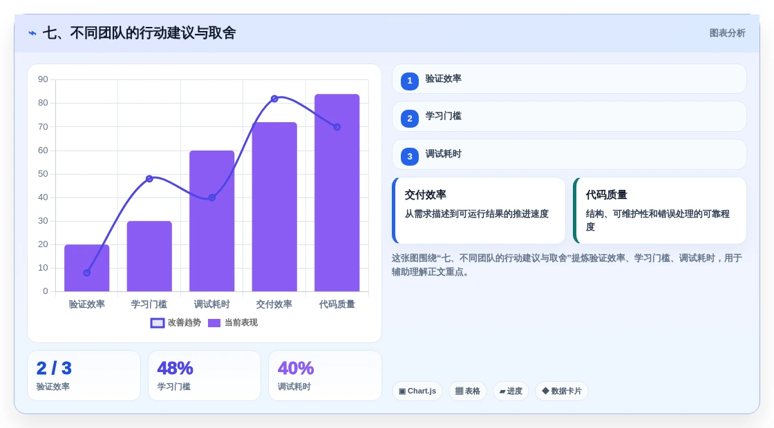Click the x-axis label 学习门槛
Image resolution: width=774 pixels, height=428 pixels.
[149, 304]
